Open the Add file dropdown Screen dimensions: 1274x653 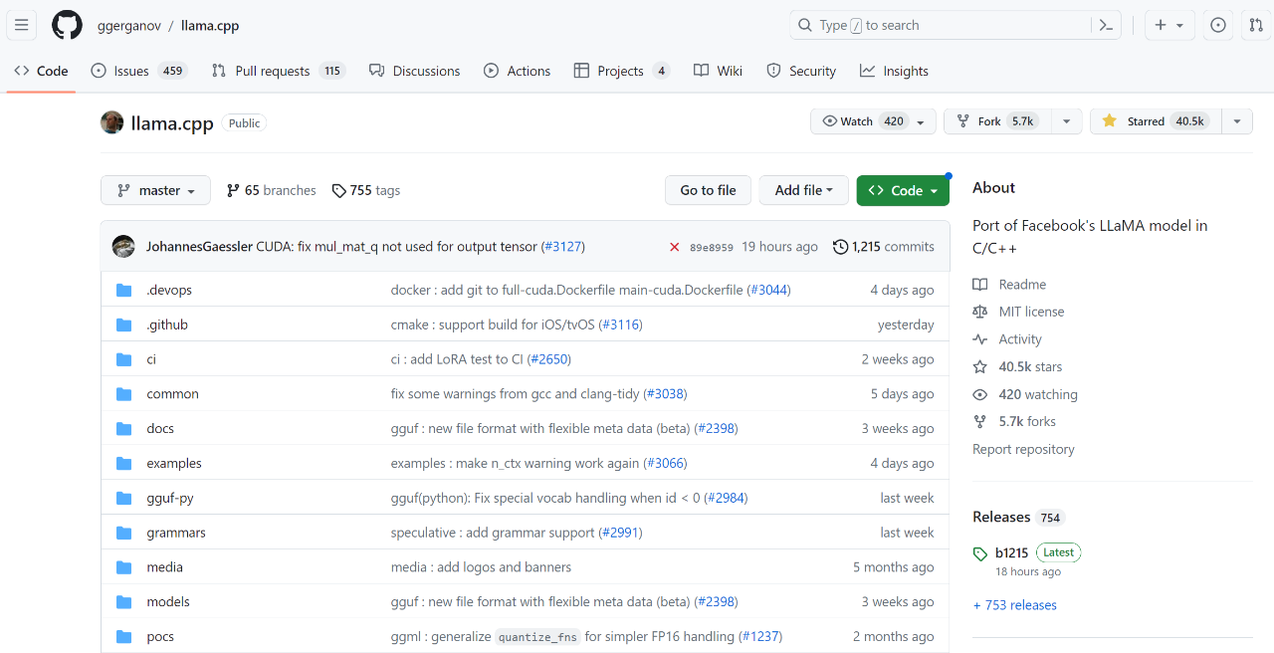tap(803, 190)
